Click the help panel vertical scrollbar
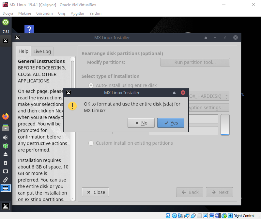261x219 pixels. [72, 129]
